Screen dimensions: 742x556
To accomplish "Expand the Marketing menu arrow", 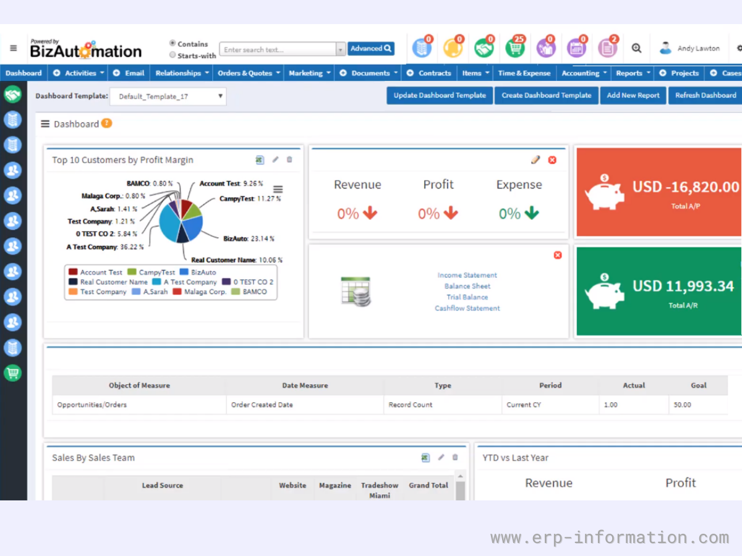I will [328, 73].
